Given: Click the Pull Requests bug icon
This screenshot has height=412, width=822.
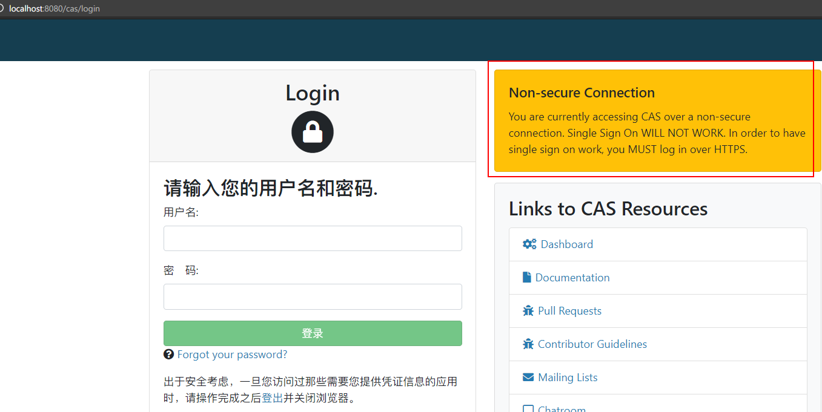Looking at the screenshot, I should [528, 311].
